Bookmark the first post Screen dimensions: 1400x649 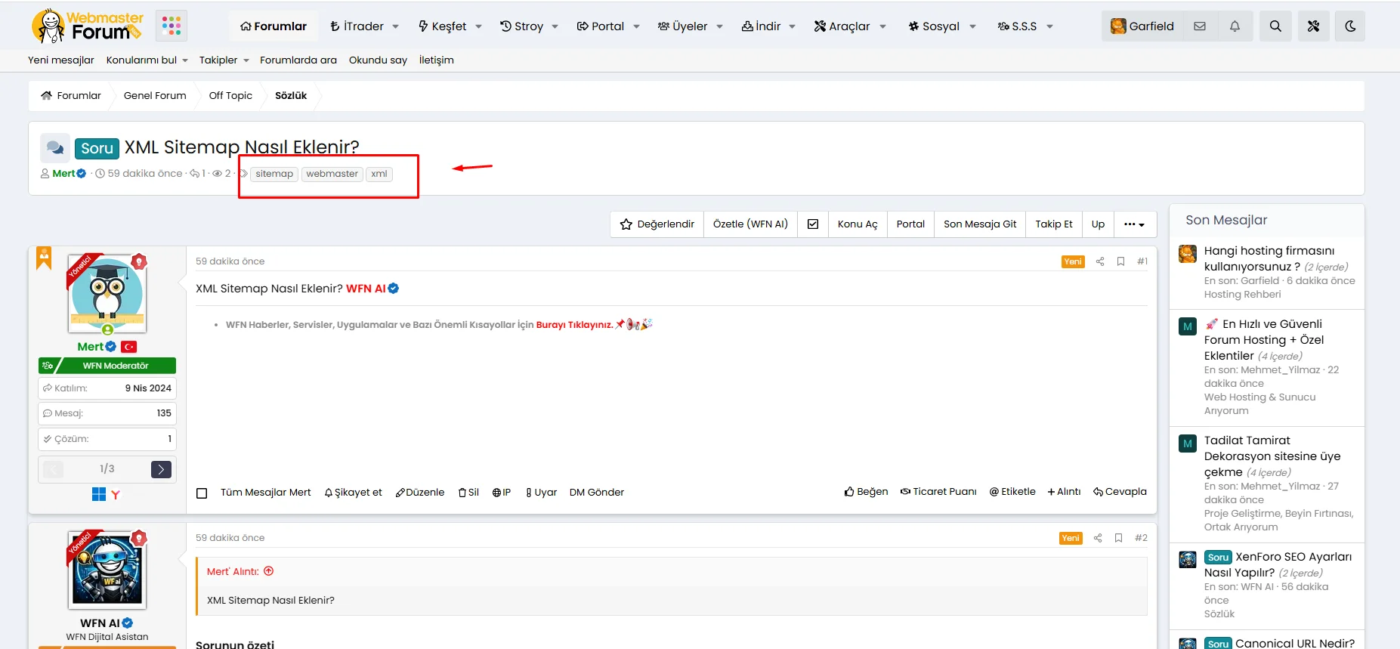pos(1120,261)
